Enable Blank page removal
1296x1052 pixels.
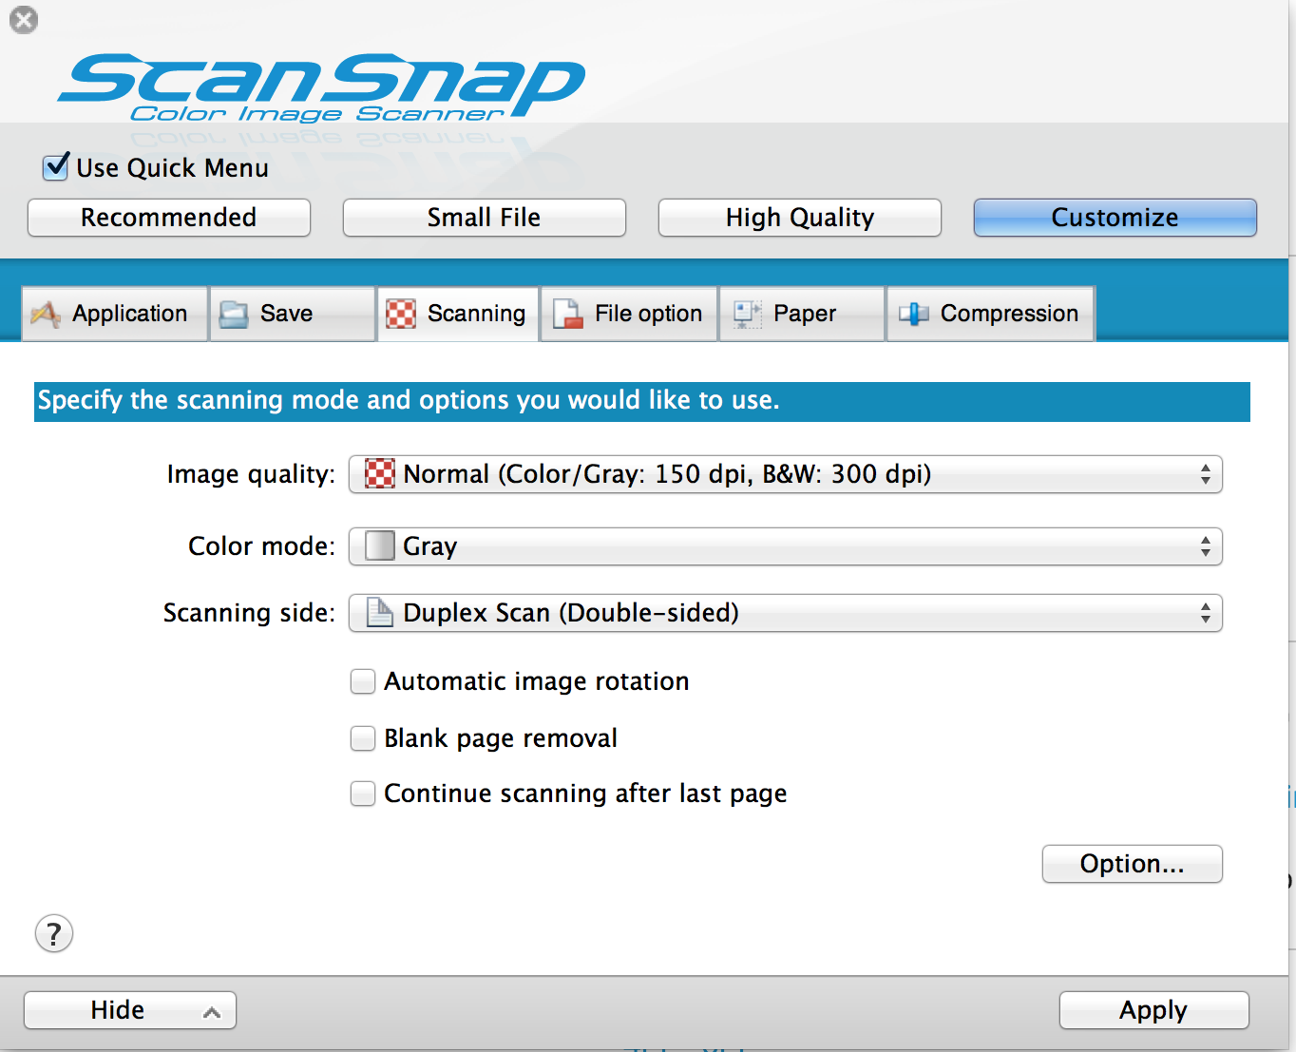coord(363,738)
